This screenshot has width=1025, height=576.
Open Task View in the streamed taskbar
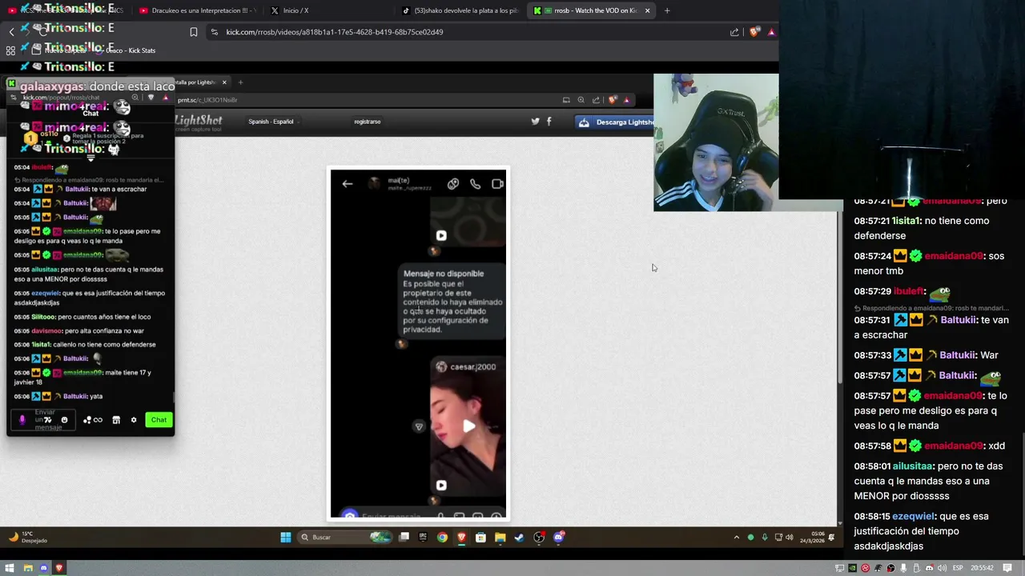point(404,537)
